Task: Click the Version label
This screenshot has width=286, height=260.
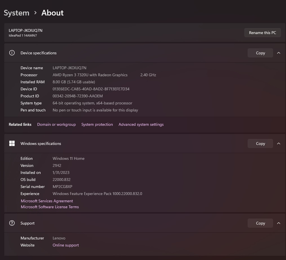Action: coord(27,165)
